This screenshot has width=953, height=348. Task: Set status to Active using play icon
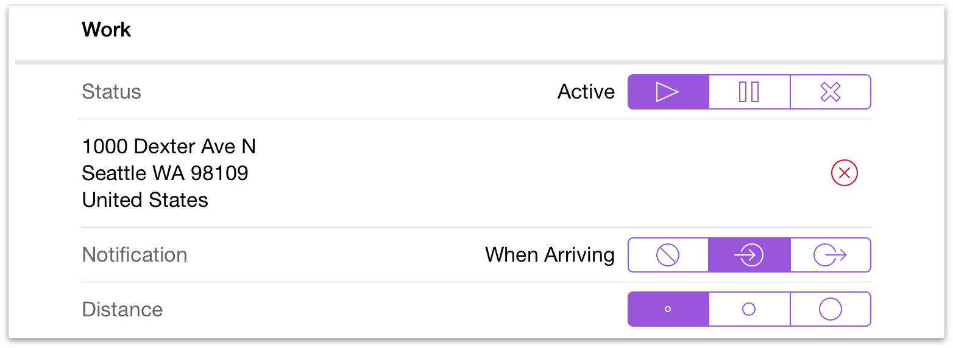point(668,92)
